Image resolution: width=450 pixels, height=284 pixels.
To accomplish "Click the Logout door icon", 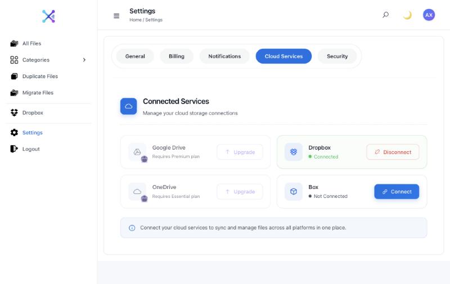I will click(14, 149).
